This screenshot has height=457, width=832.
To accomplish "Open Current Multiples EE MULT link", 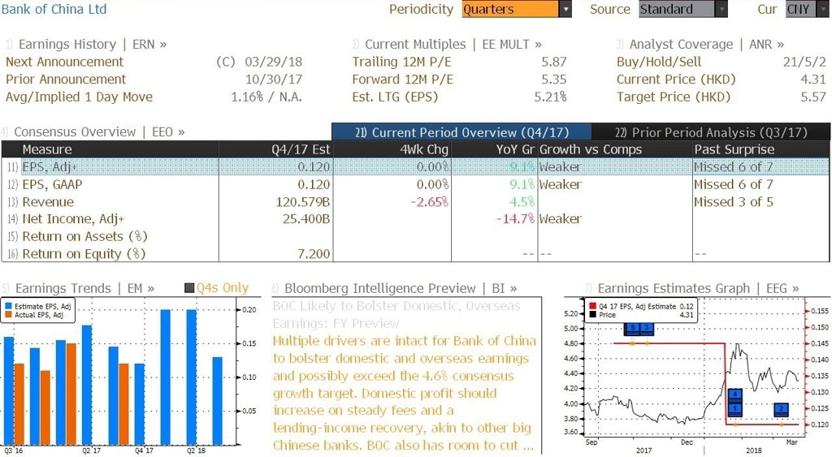I will pos(453,45).
